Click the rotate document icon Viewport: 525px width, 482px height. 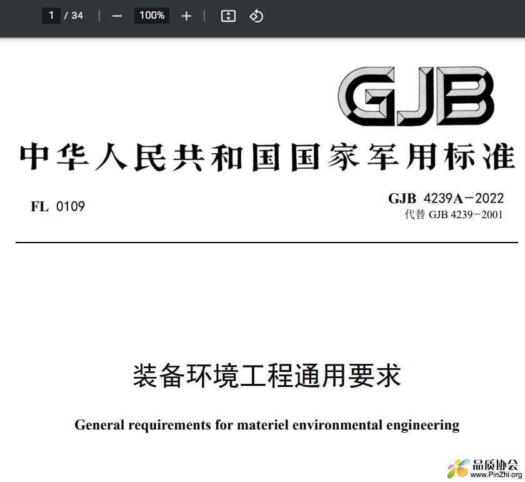(256, 16)
